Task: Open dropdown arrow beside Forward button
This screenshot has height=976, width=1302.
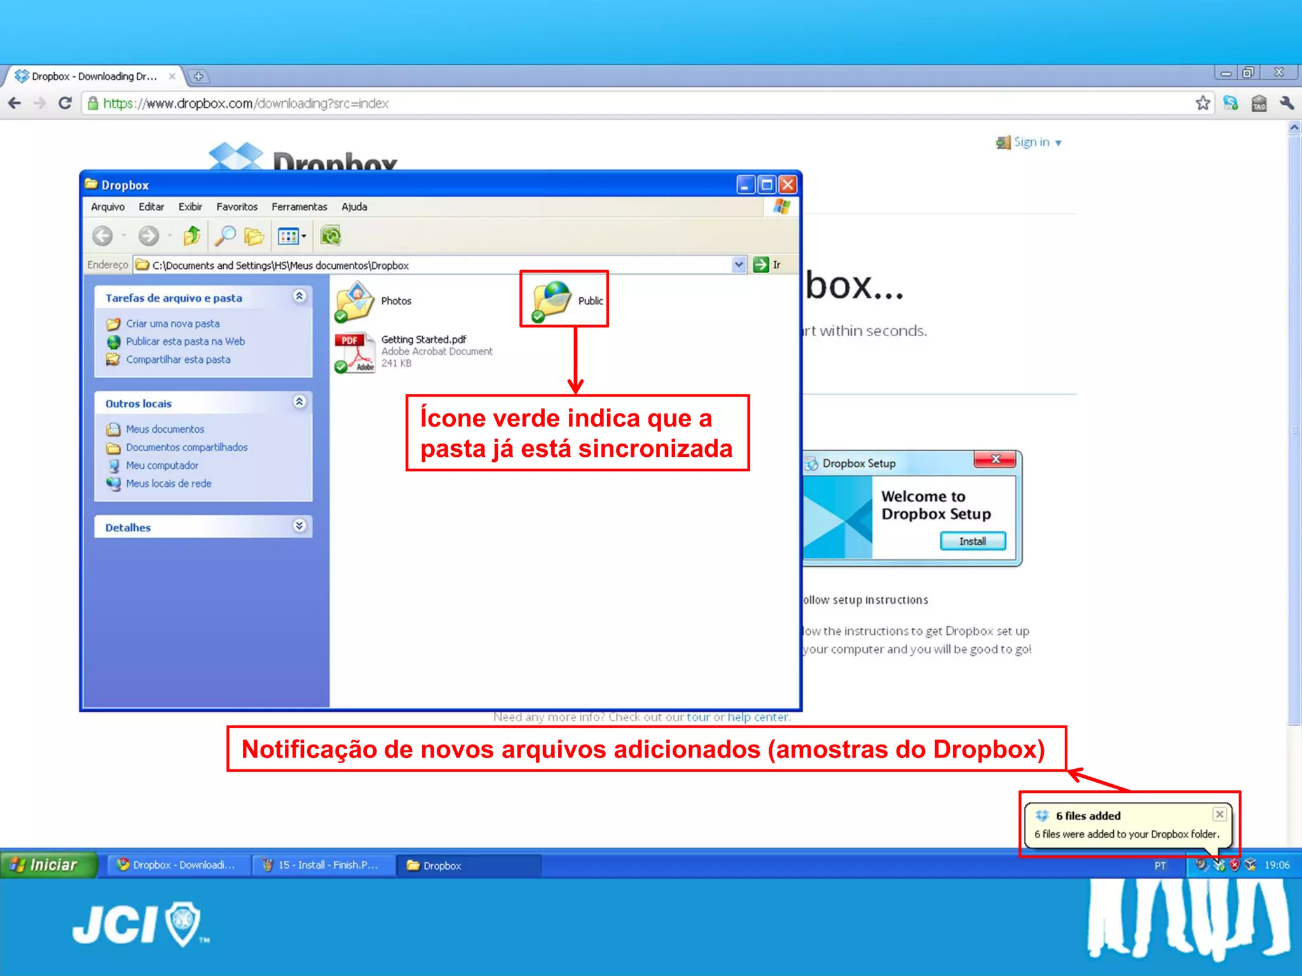Action: [x=170, y=236]
